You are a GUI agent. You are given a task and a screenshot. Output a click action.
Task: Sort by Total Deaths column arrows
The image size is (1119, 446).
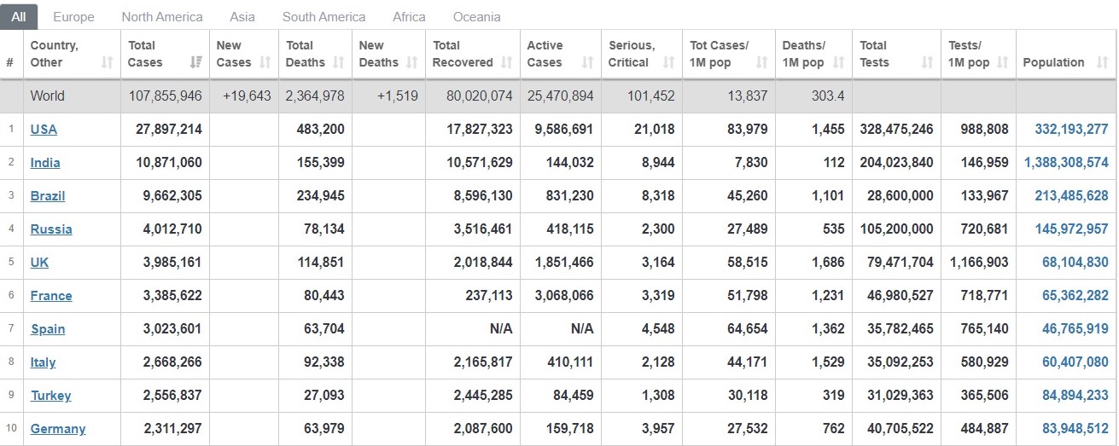[339, 62]
